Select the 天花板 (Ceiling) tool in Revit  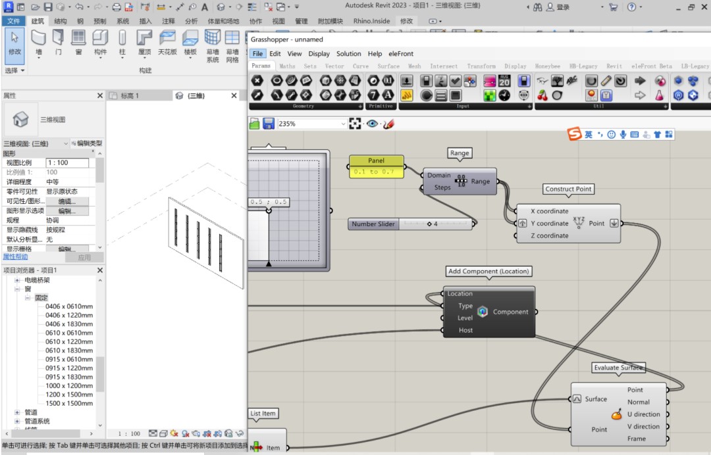tap(167, 42)
